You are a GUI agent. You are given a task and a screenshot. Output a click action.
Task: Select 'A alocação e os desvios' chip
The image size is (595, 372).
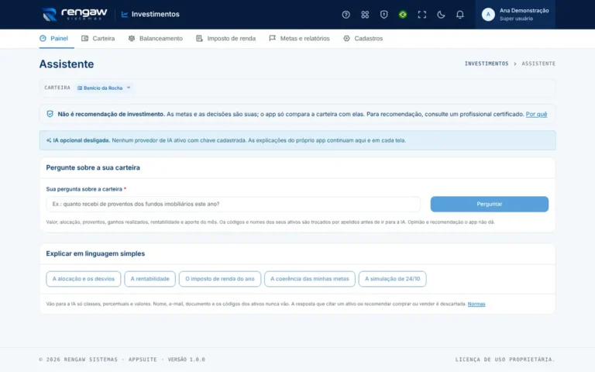(x=84, y=279)
